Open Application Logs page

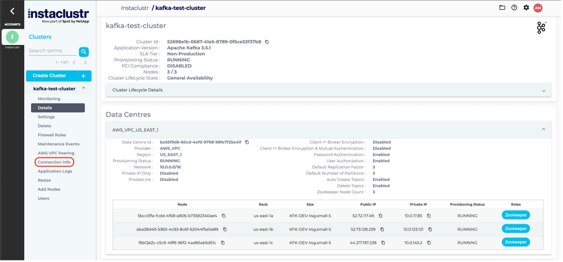(x=55, y=171)
